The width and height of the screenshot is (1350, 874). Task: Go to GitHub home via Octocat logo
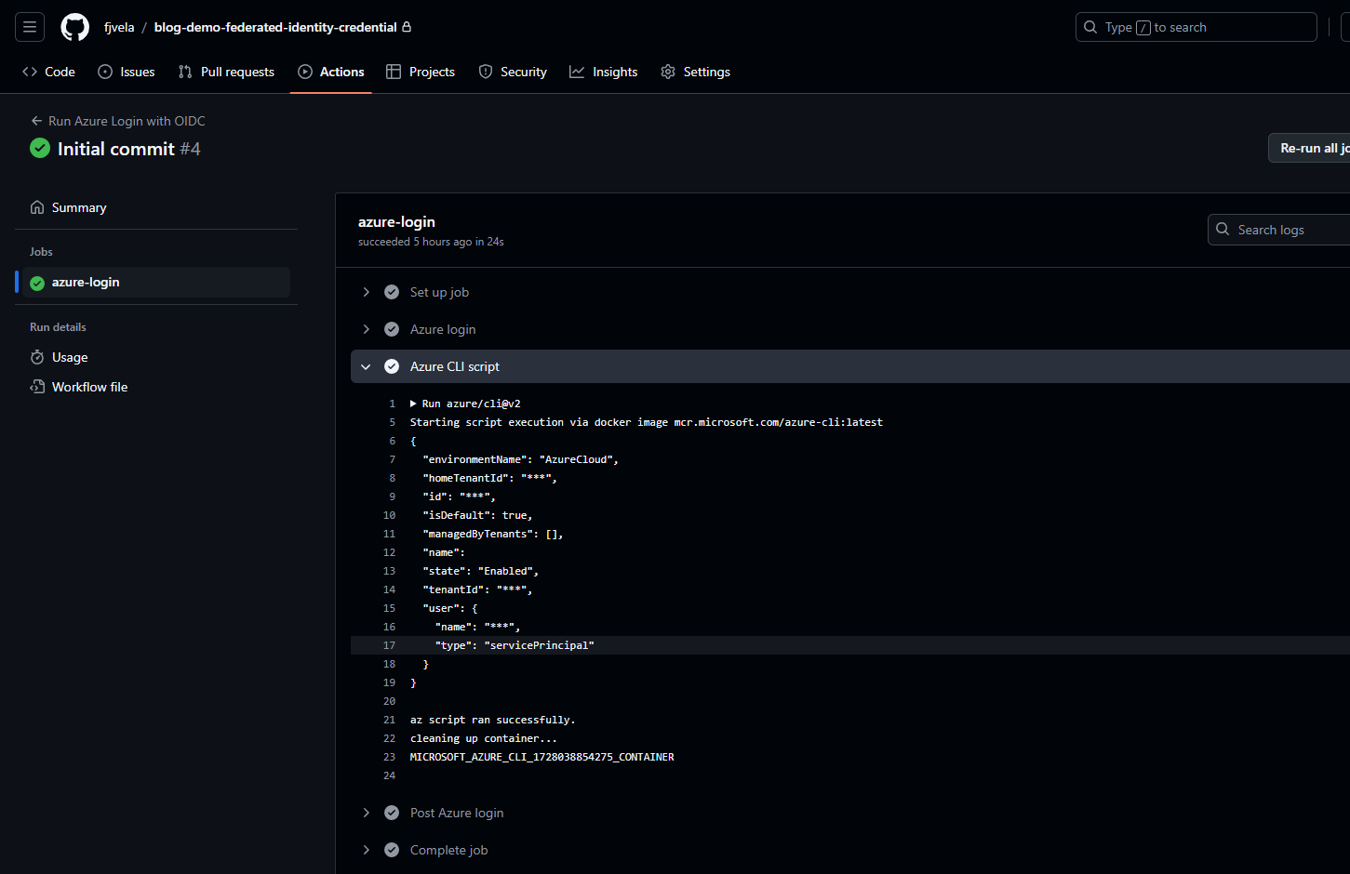click(x=75, y=27)
